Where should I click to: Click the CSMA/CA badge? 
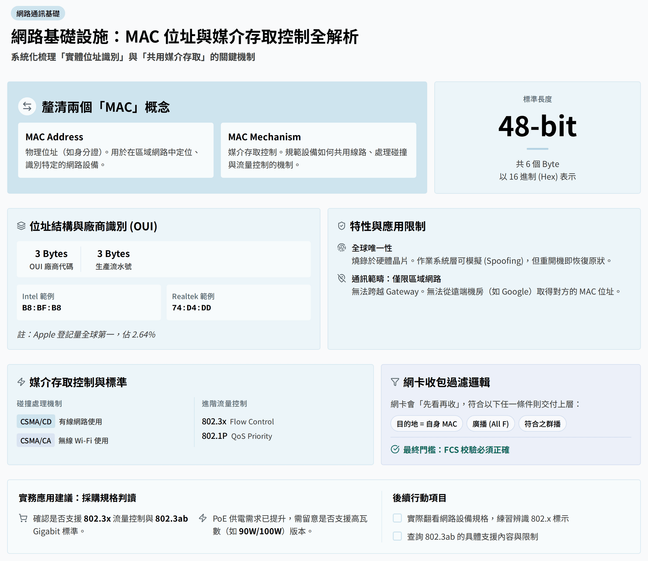(36, 440)
